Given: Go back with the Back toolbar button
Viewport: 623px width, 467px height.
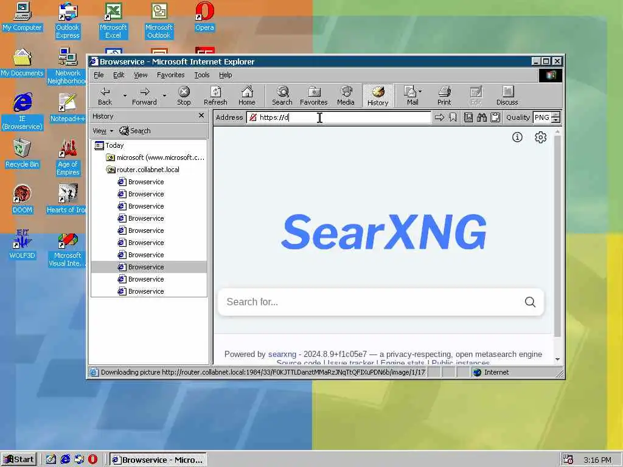Looking at the screenshot, I should pos(105,95).
